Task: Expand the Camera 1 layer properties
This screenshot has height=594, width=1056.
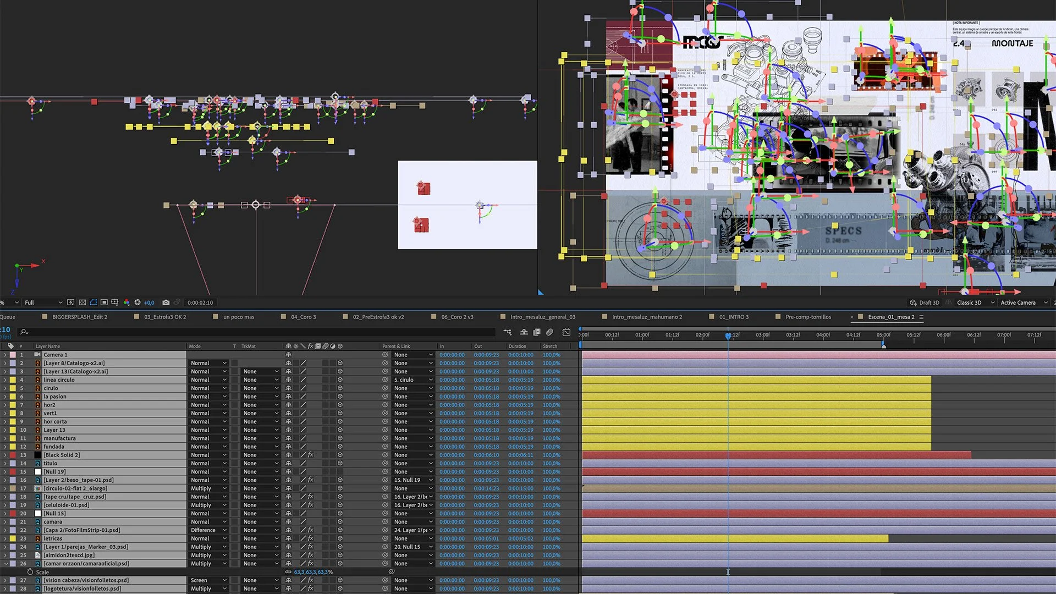Action: pyautogui.click(x=5, y=355)
